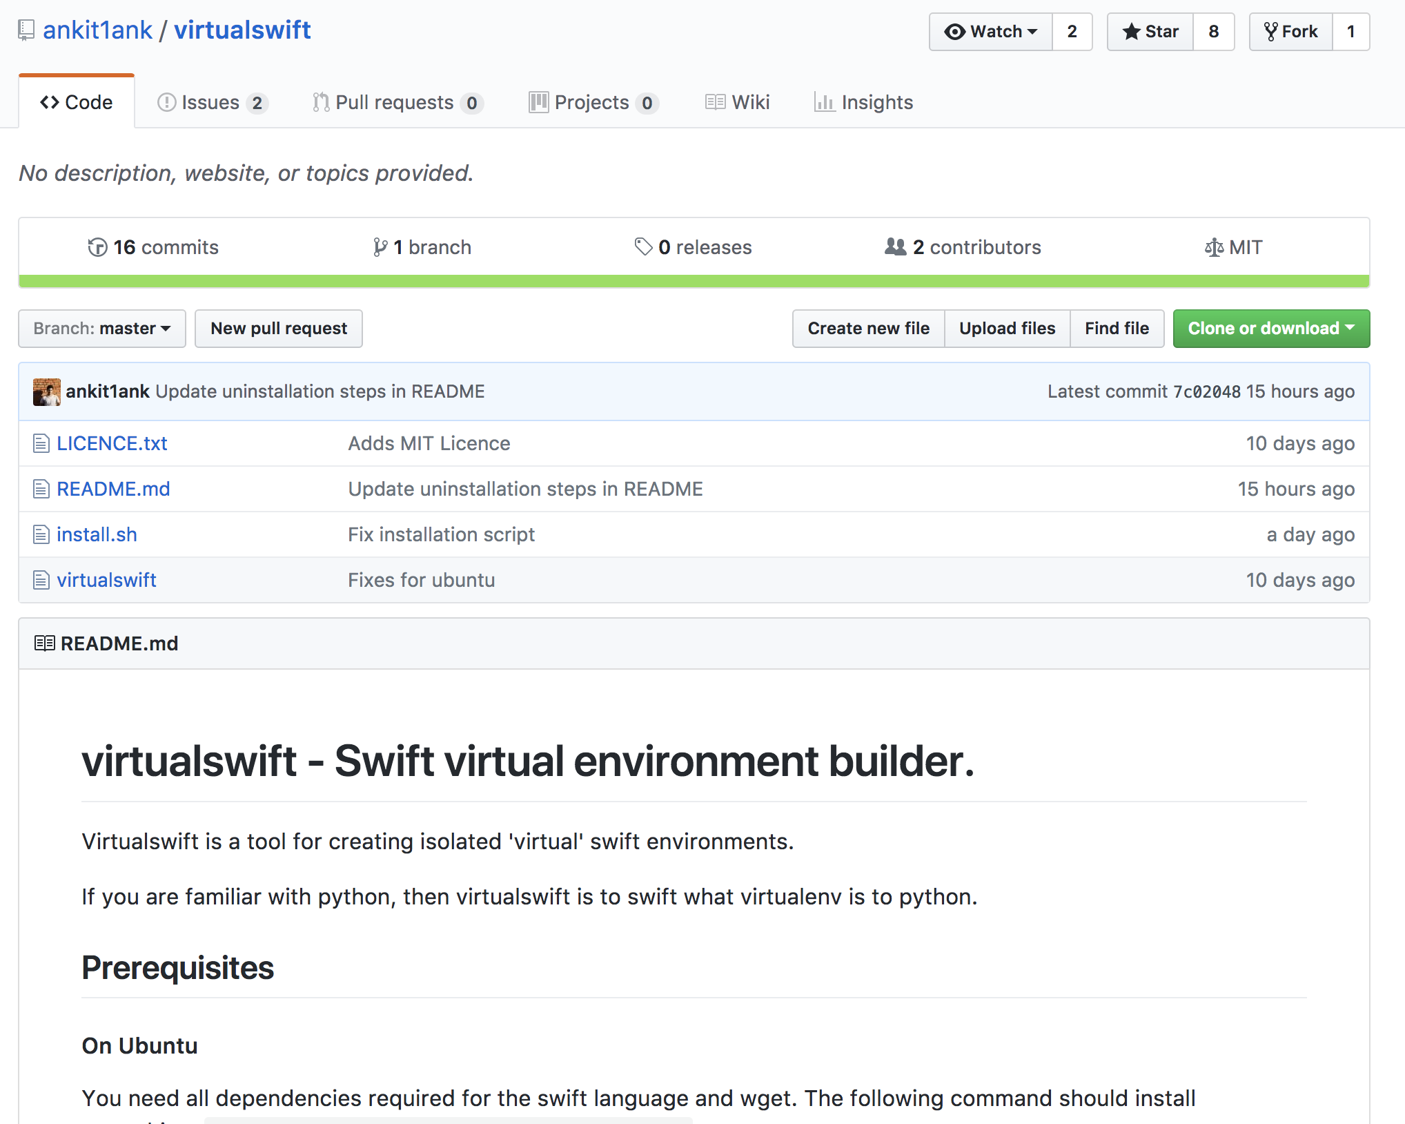The image size is (1405, 1124).
Task: Open the Wiki tab
Action: pyautogui.click(x=737, y=102)
